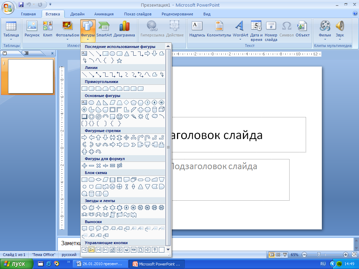Select the 5-point star in Звезды и ленты
Image resolution: width=359 pixels, height=269 pixels.
point(105,208)
